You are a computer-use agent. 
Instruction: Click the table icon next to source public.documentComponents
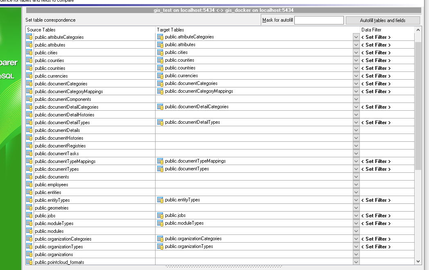click(x=29, y=99)
